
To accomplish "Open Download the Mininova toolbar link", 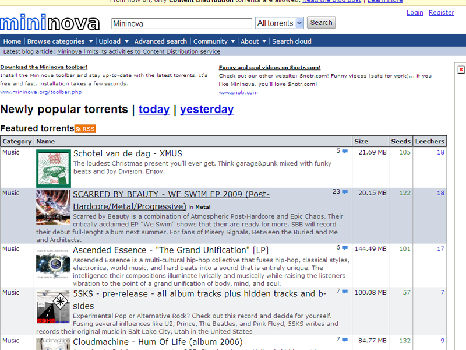I will click(44, 67).
